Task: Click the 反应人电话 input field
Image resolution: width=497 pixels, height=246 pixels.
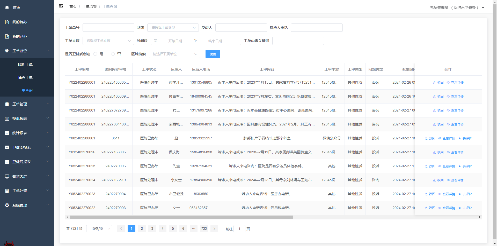Action: [317, 28]
